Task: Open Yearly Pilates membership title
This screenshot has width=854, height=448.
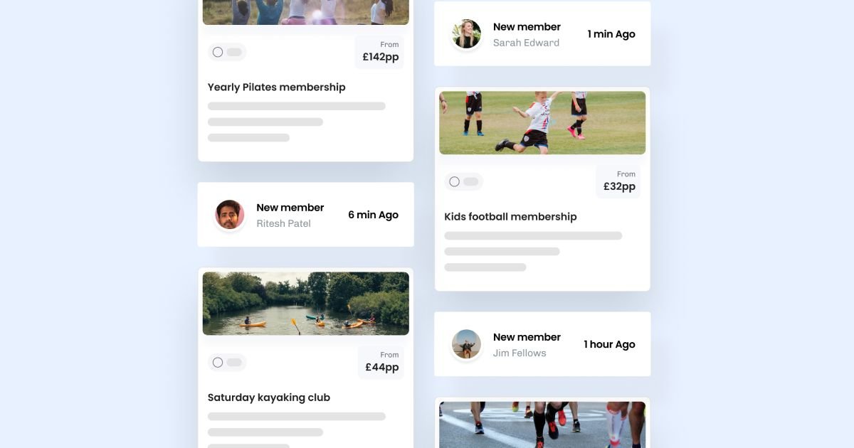Action: click(x=277, y=87)
